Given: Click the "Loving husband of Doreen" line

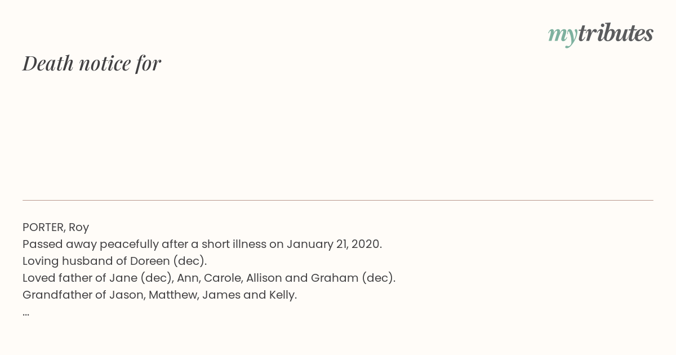Looking at the screenshot, I should (115, 261).
